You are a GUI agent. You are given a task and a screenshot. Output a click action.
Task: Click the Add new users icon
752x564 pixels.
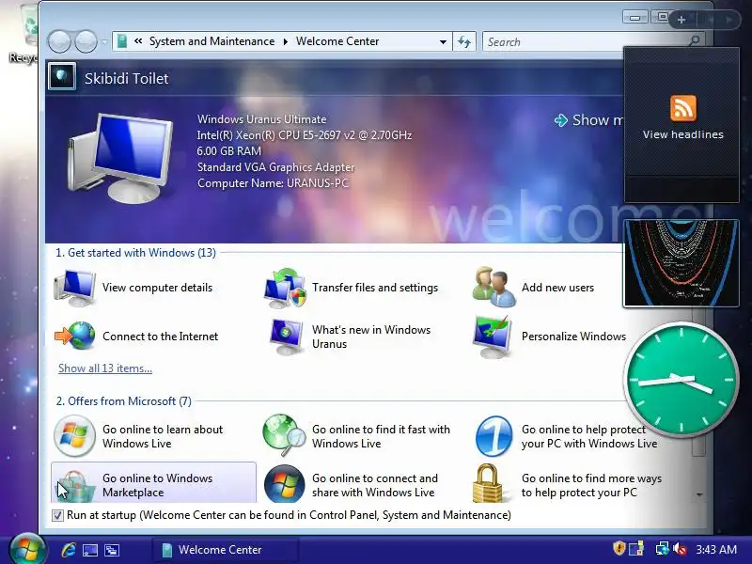[x=494, y=287]
